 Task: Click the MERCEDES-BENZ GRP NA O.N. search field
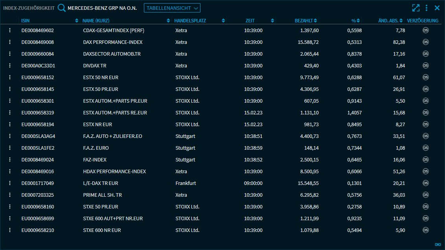(102, 8)
